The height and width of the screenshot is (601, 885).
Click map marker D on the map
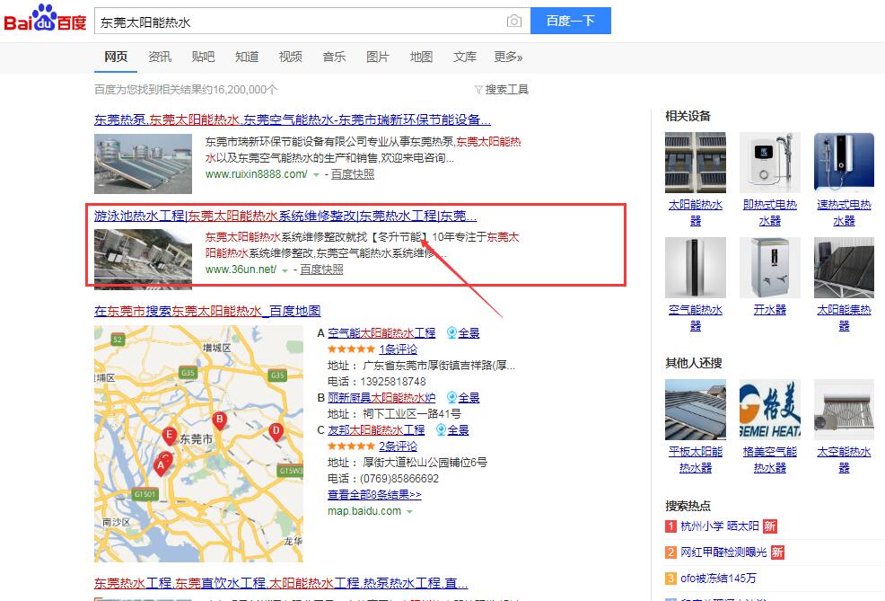click(276, 431)
